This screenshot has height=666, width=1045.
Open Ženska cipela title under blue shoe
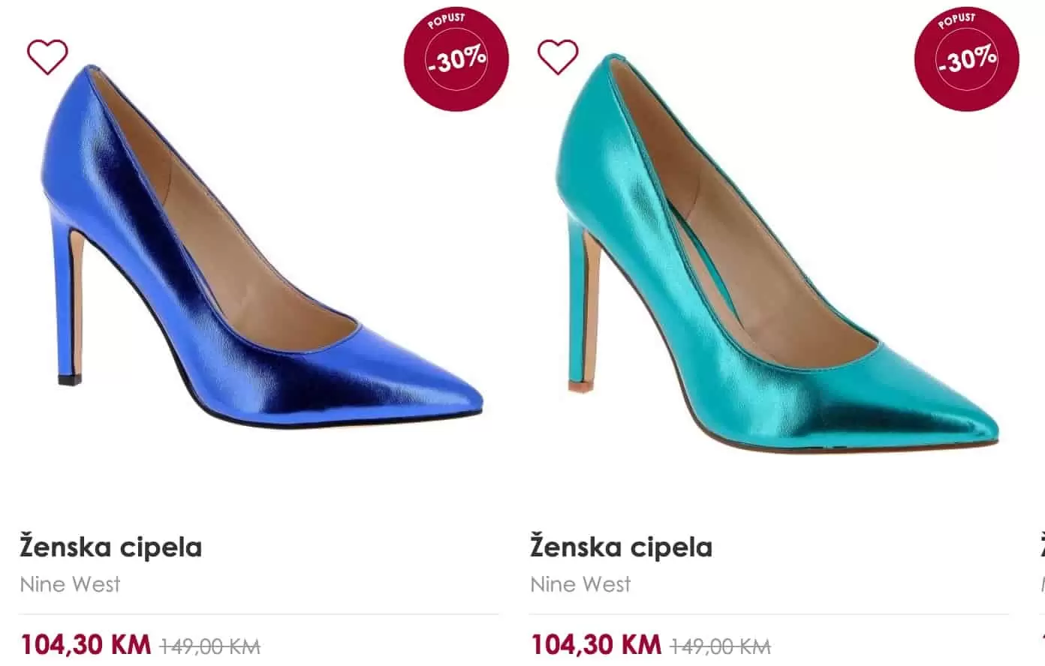click(111, 546)
